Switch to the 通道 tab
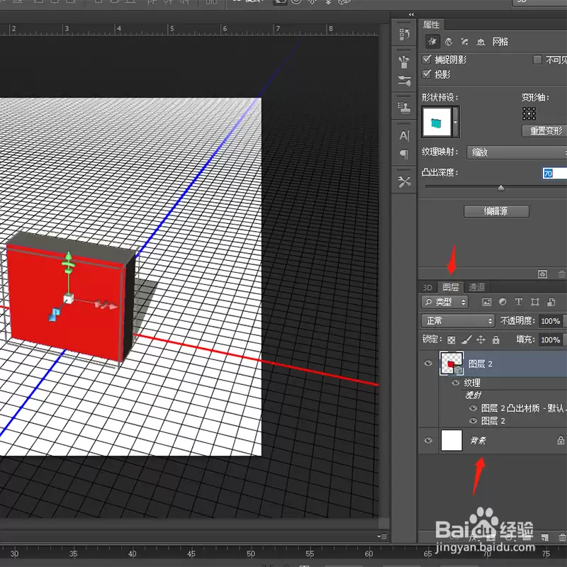 476,287
